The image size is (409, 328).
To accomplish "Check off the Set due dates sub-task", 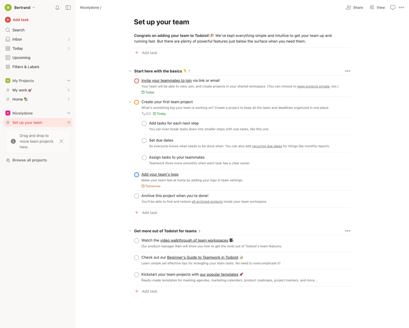I will pyautogui.click(x=144, y=140).
